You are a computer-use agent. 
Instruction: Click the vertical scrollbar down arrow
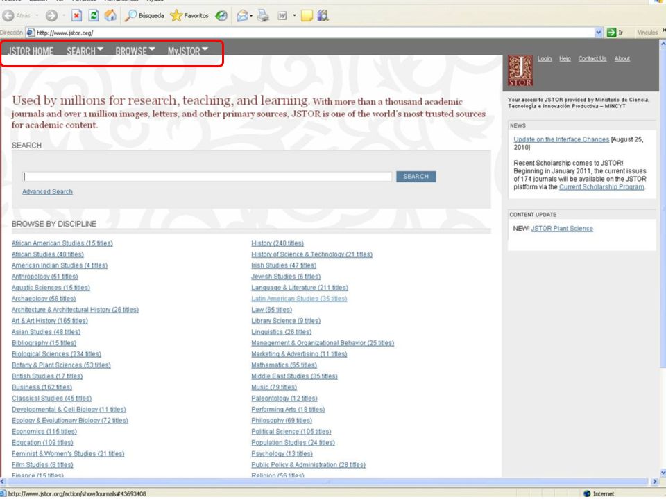[662, 473]
